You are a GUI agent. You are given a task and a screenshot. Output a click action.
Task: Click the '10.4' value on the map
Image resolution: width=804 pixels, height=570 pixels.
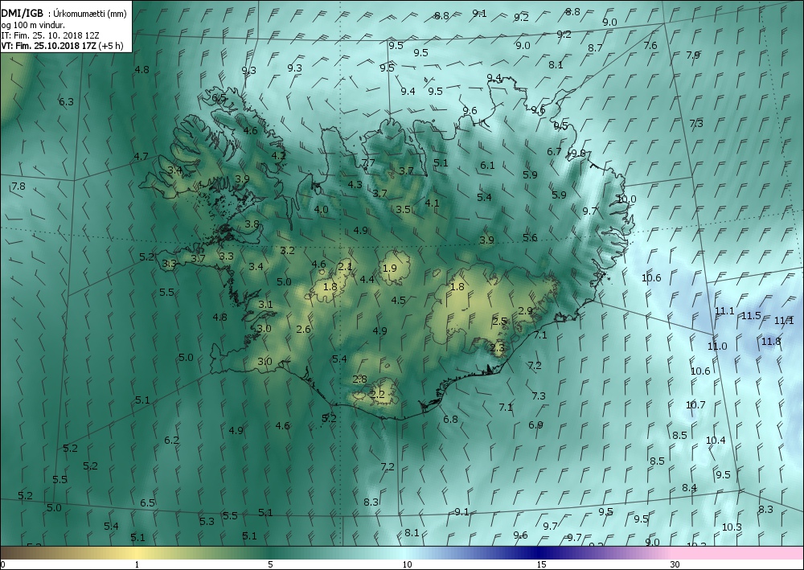pyautogui.click(x=716, y=441)
